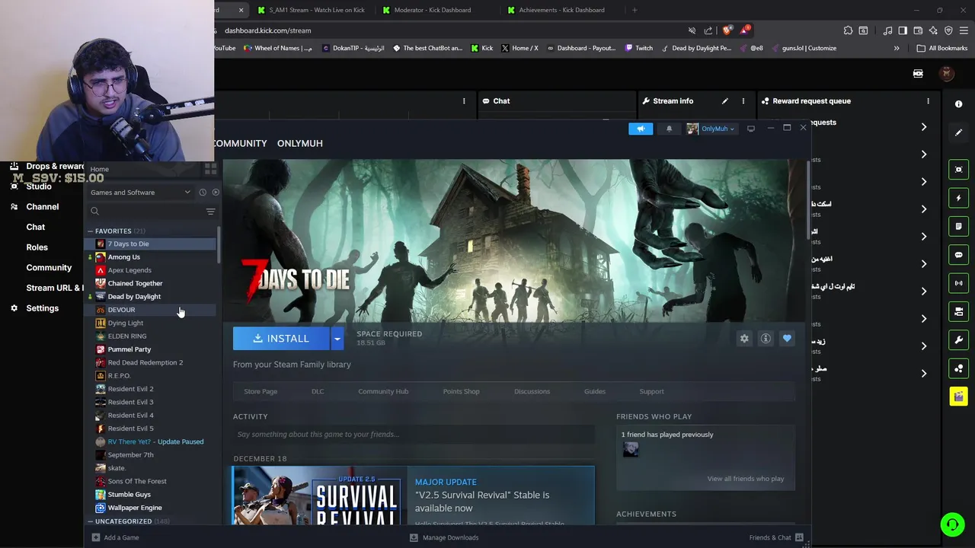The width and height of the screenshot is (975, 548).
Task: Open Manage Downloads in Steam
Action: point(444,537)
